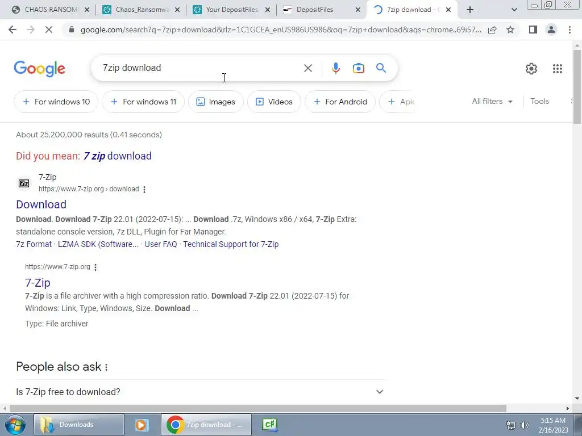Viewport: 582px width, 436px height.
Task: Open options for https://www.7-zip.org result
Action: click(95, 267)
